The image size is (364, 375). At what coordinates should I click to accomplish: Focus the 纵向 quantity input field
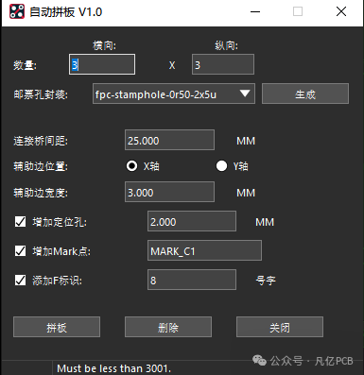(x=223, y=64)
